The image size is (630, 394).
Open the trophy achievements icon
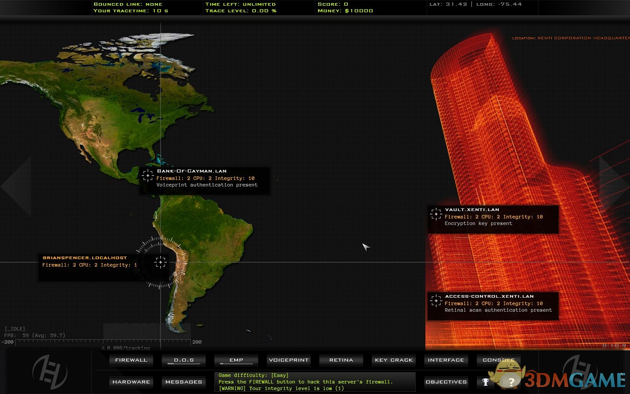pyautogui.click(x=486, y=382)
